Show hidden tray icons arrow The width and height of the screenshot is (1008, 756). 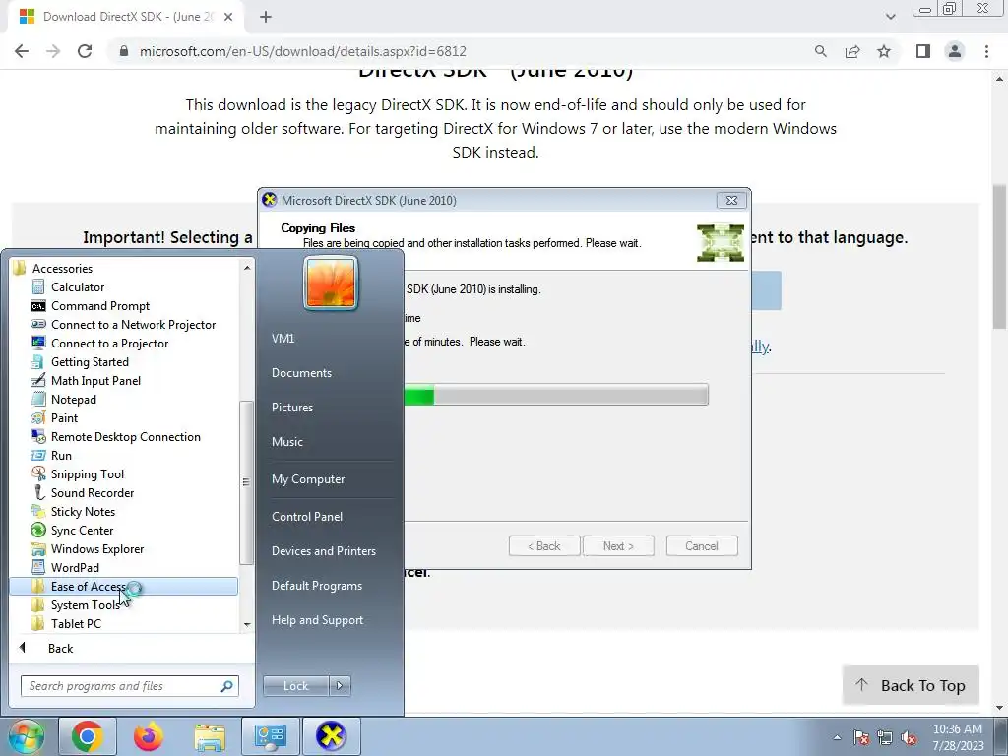tap(837, 738)
